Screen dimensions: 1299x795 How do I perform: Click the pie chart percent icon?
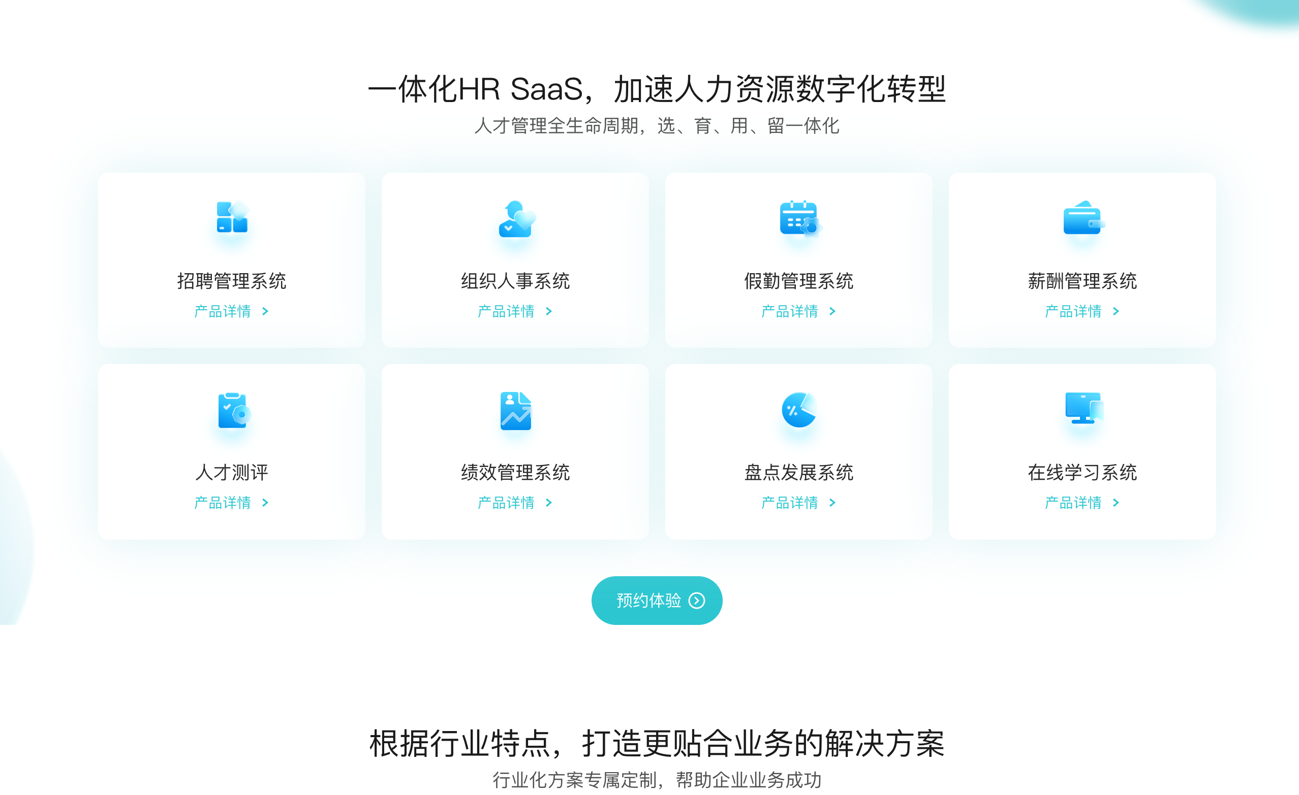click(x=799, y=410)
